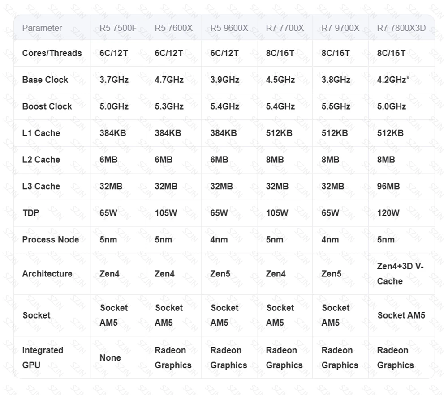Click the Parameter header cell
The height and width of the screenshot is (395, 448).
point(42,28)
